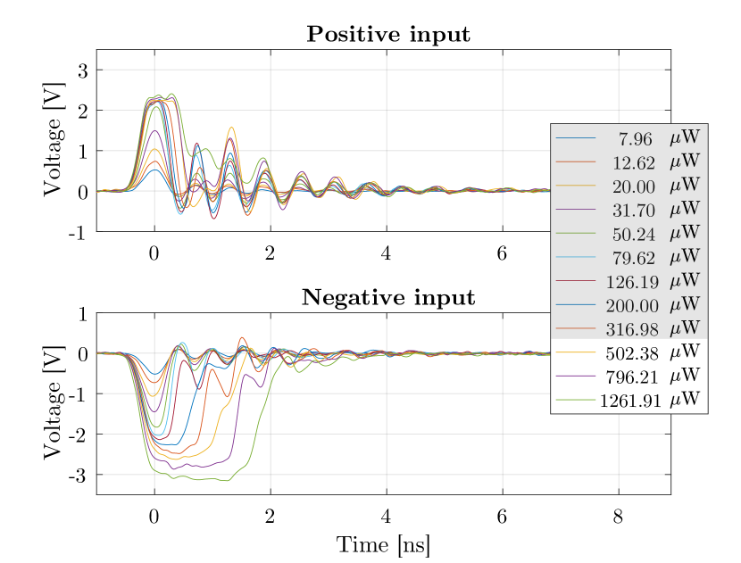
Task: Click the top plot x-axis tick label 6
Action: 502,253
